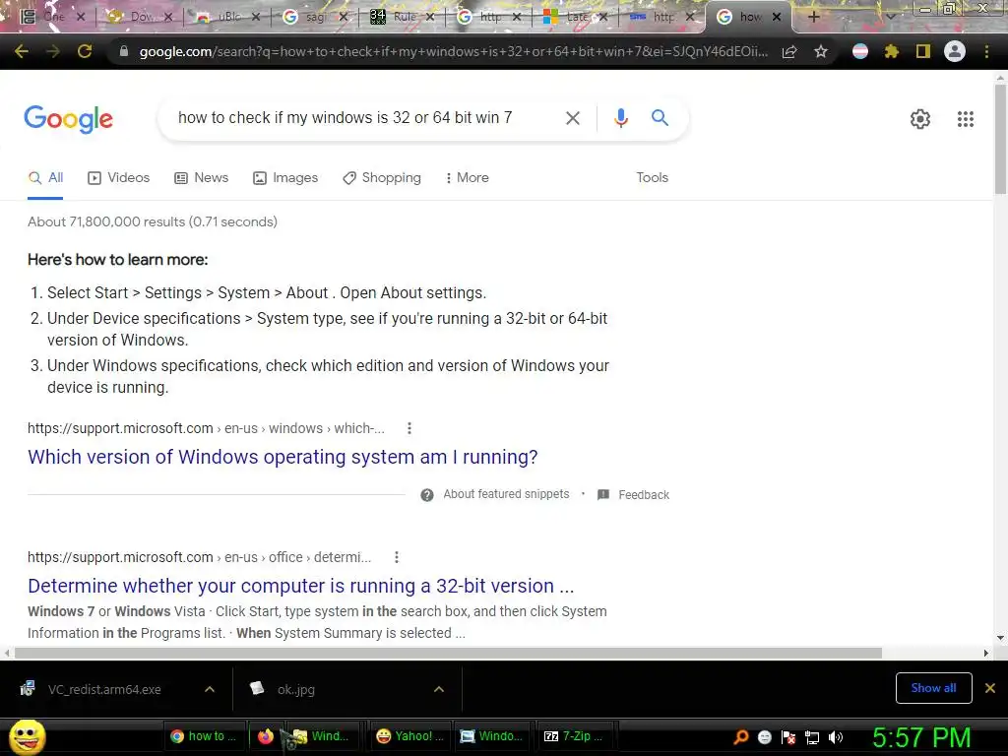The width and height of the screenshot is (1008, 756).
Task: Click the Action Center flag tray icon
Action: pos(788,737)
